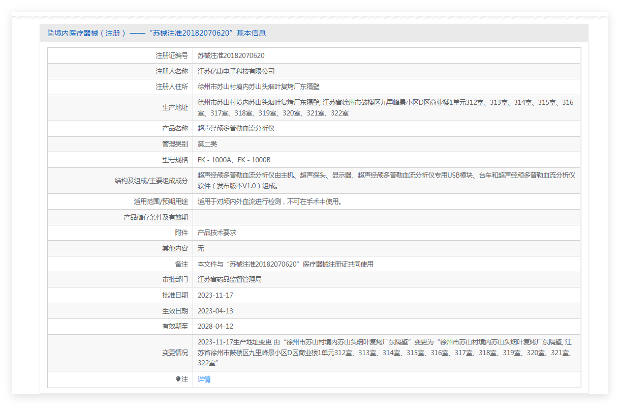Click the 审批部门 label
Viewport: 620px width, 406px height.
click(175, 279)
